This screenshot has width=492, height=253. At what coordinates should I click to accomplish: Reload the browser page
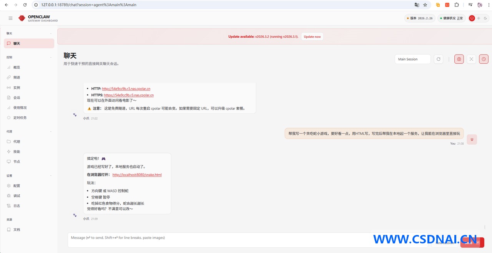(25, 5)
